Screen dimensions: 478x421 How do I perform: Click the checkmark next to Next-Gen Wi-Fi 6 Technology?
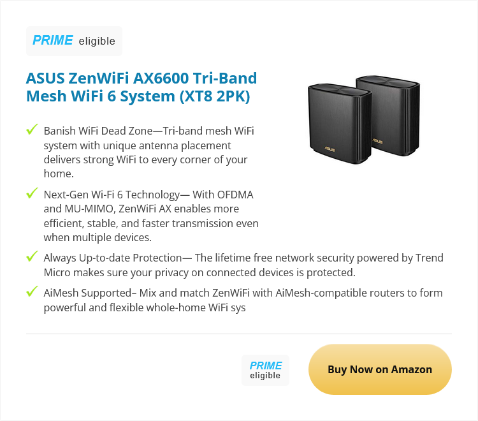click(32, 193)
